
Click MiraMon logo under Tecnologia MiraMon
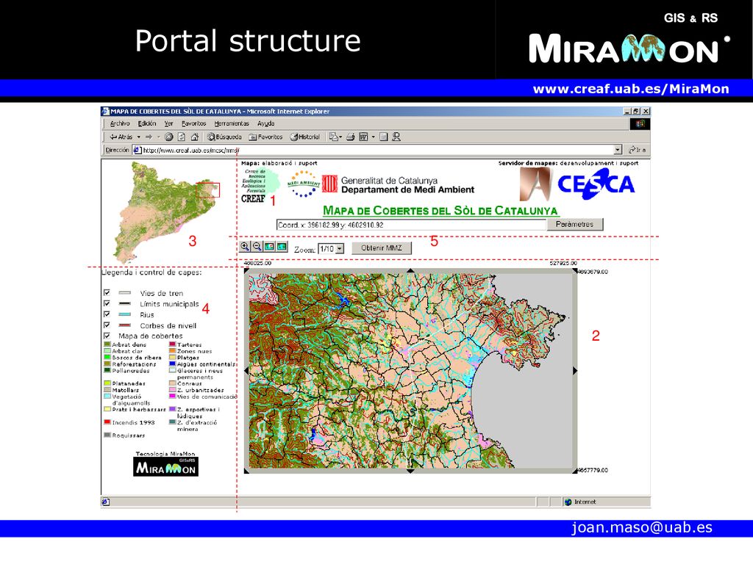click(165, 466)
